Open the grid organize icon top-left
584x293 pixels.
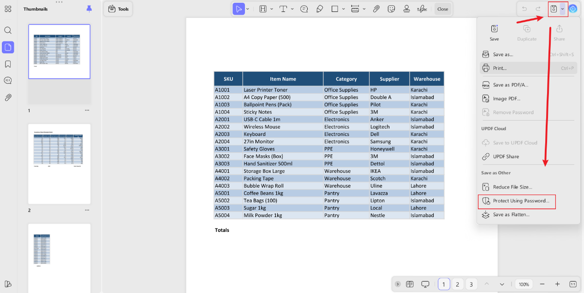pyautogui.click(x=8, y=9)
